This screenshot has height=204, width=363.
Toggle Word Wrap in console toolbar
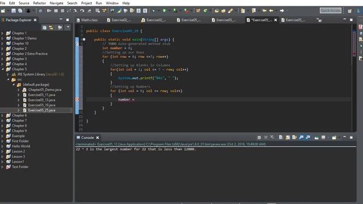pos(294,138)
